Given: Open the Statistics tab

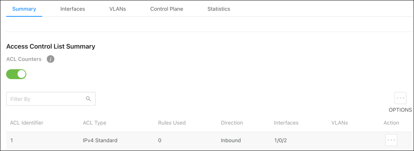Looking at the screenshot, I should 219,9.
